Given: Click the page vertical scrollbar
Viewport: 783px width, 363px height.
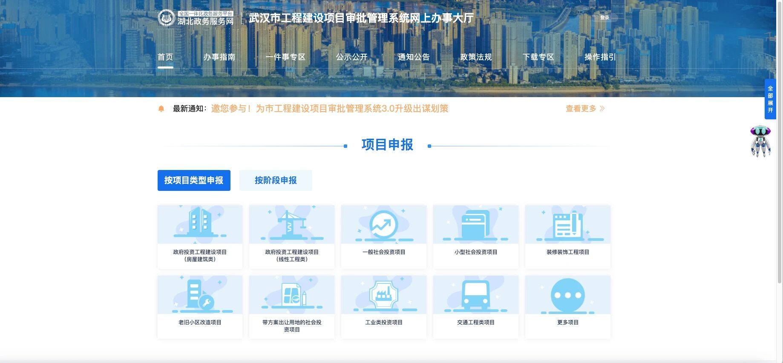Looking at the screenshot, I should 779,170.
